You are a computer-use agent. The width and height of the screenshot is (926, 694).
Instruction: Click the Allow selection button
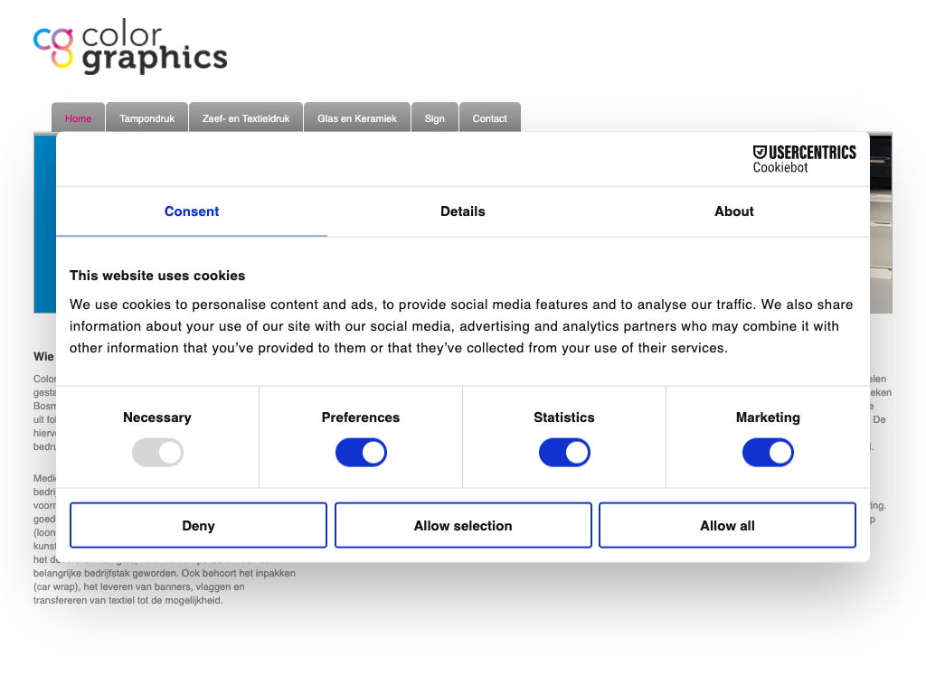(x=463, y=525)
